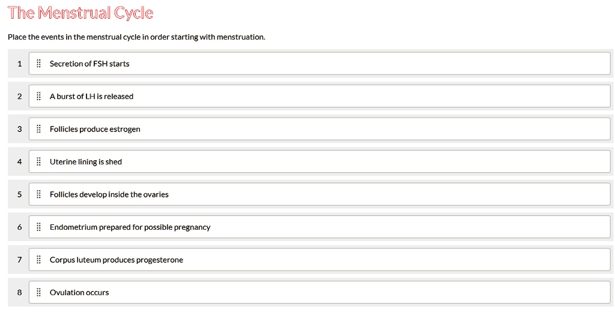
Task: Grab the drag handle for Secretion of FSH starts
Action: pos(38,64)
